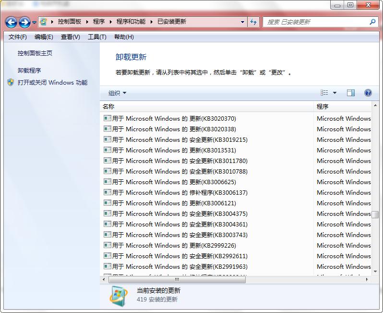Click vertical scrollbar down arrow

coord(375,271)
